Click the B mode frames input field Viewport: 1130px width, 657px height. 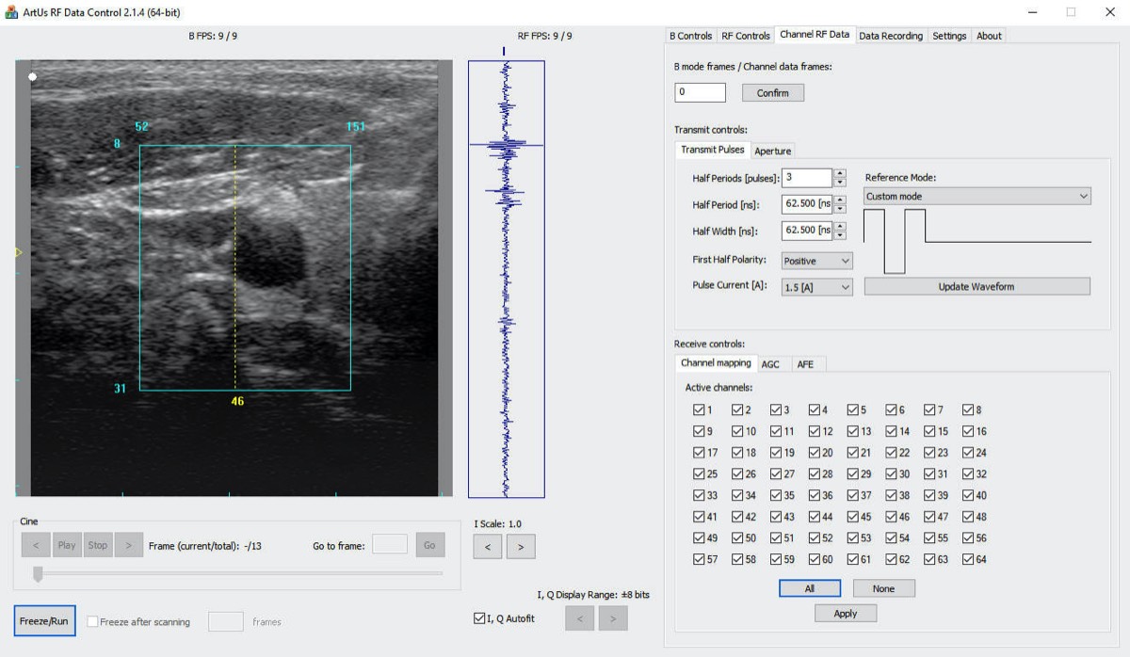pyautogui.click(x=700, y=92)
